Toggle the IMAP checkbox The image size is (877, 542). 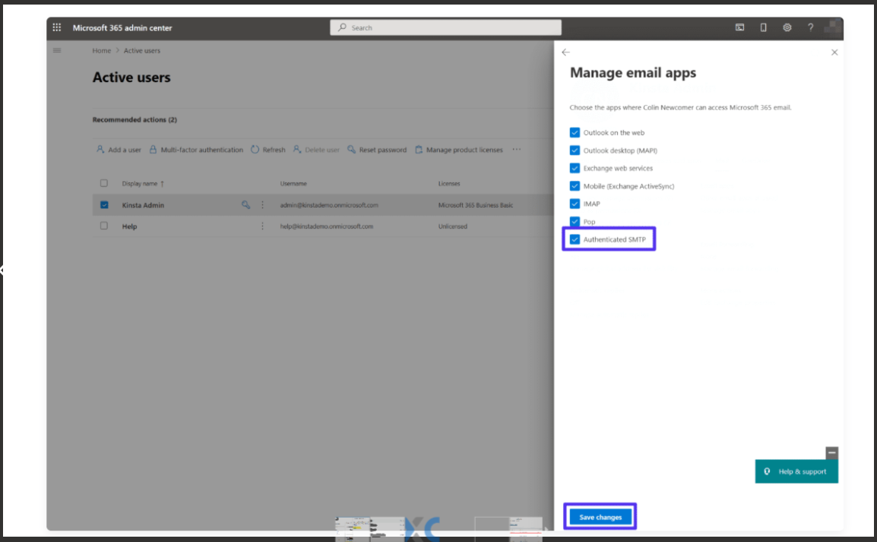click(x=575, y=204)
